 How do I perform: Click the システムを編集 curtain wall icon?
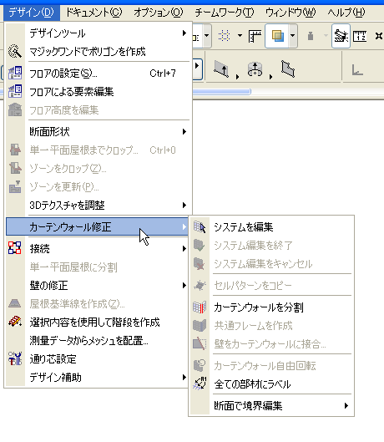tap(200, 227)
